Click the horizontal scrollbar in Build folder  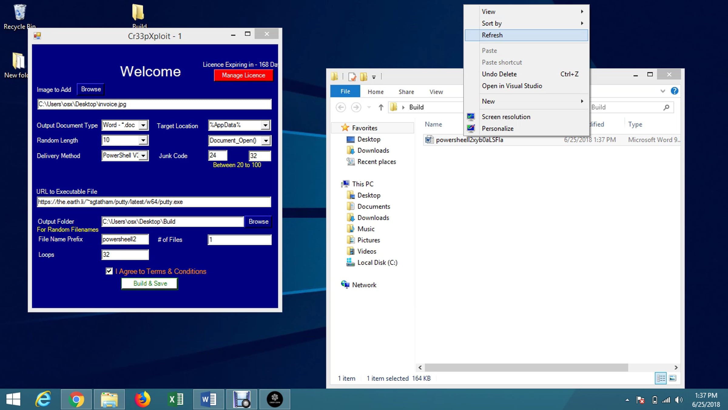[x=526, y=368]
